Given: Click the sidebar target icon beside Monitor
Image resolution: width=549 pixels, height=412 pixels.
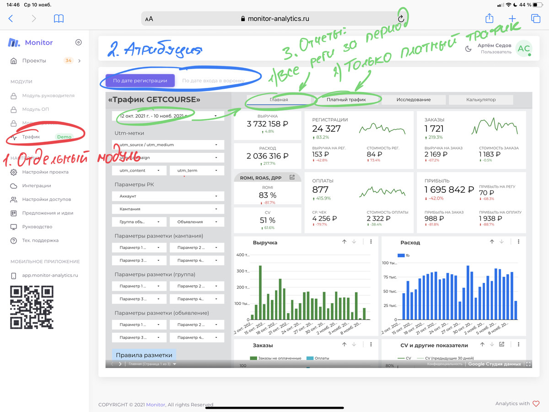Looking at the screenshot, I should pos(78,43).
